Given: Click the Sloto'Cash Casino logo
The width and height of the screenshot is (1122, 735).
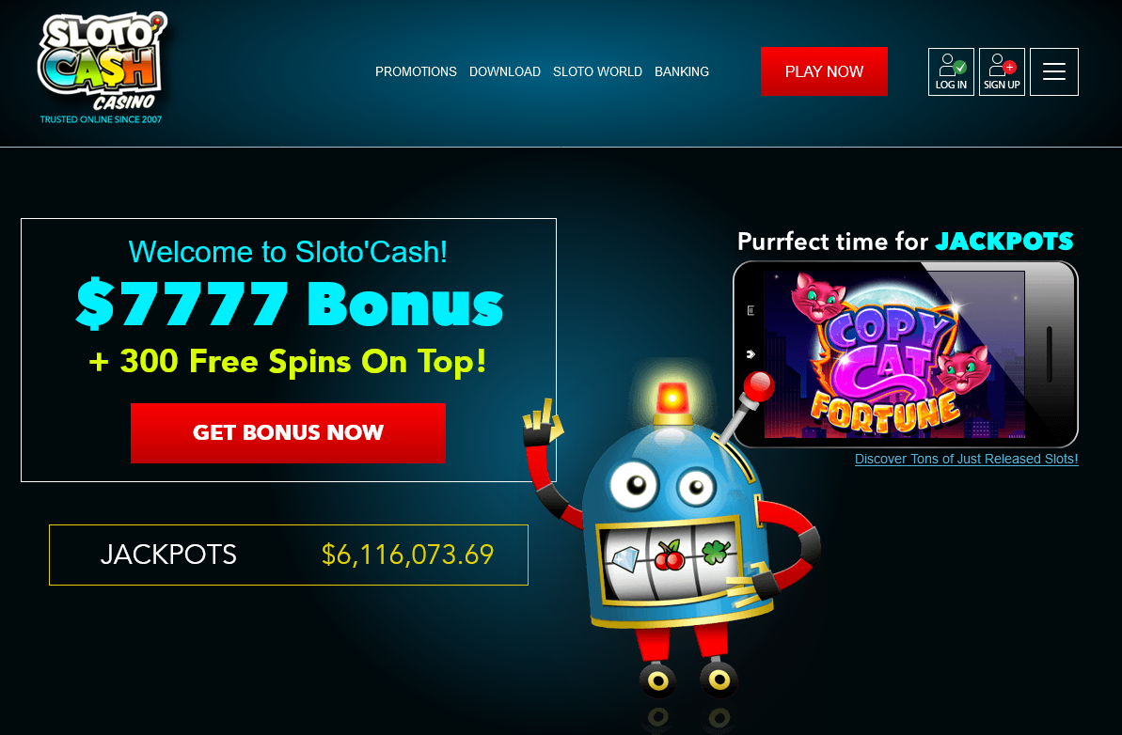Looking at the screenshot, I should [x=102, y=68].
